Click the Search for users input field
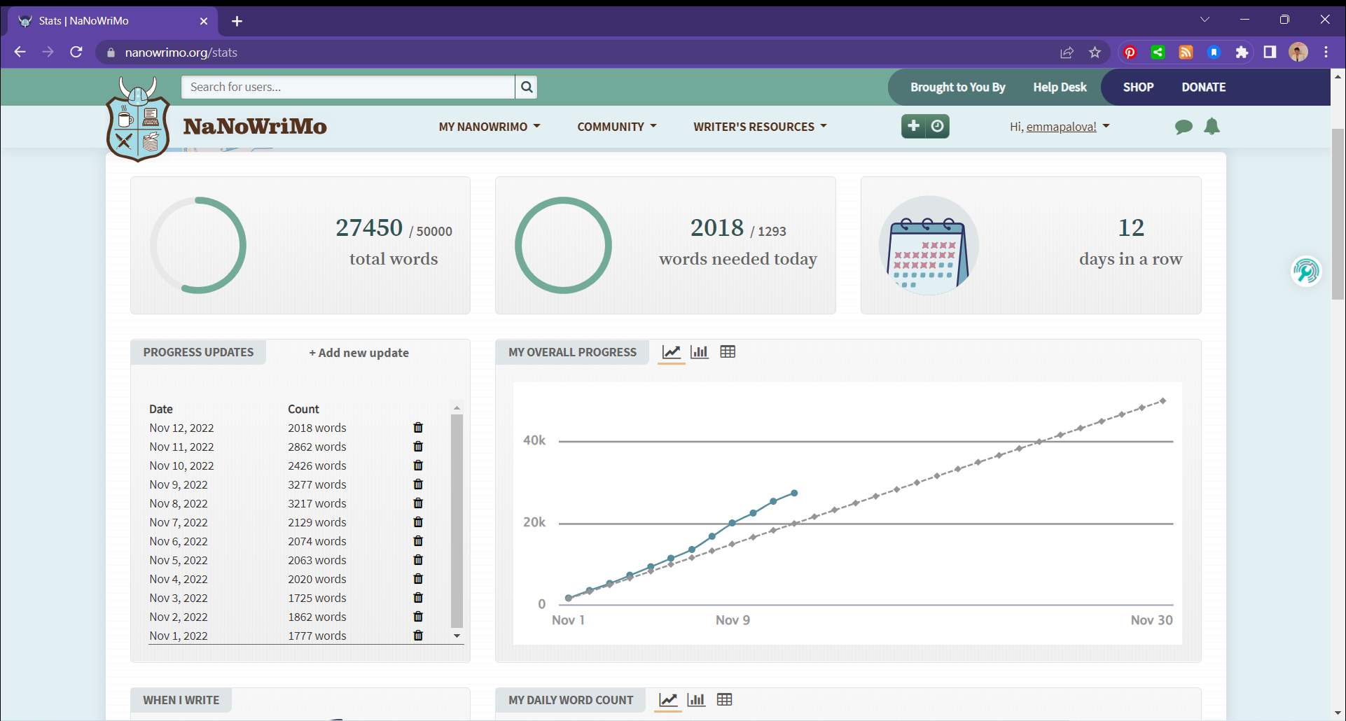Viewport: 1346px width, 721px height. pos(348,87)
